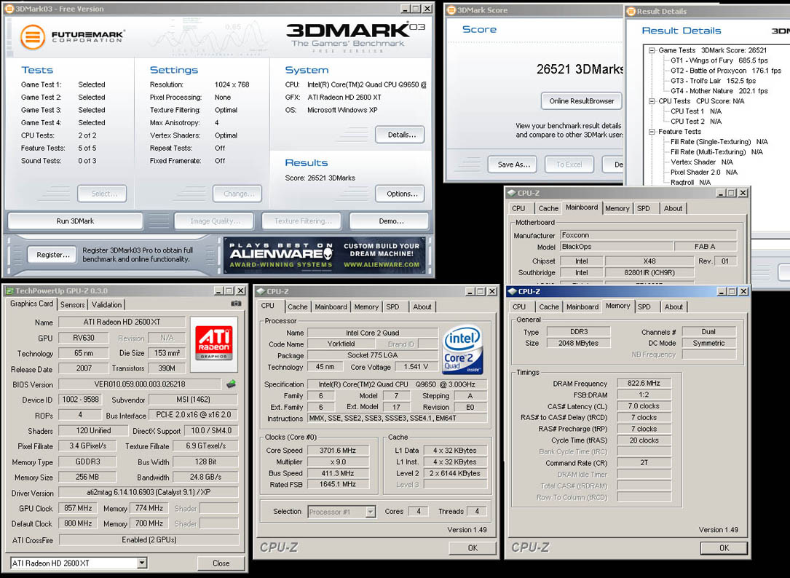Click the CPU-Z CPU window title icon
Screen dimensions: 790x578
coord(261,291)
